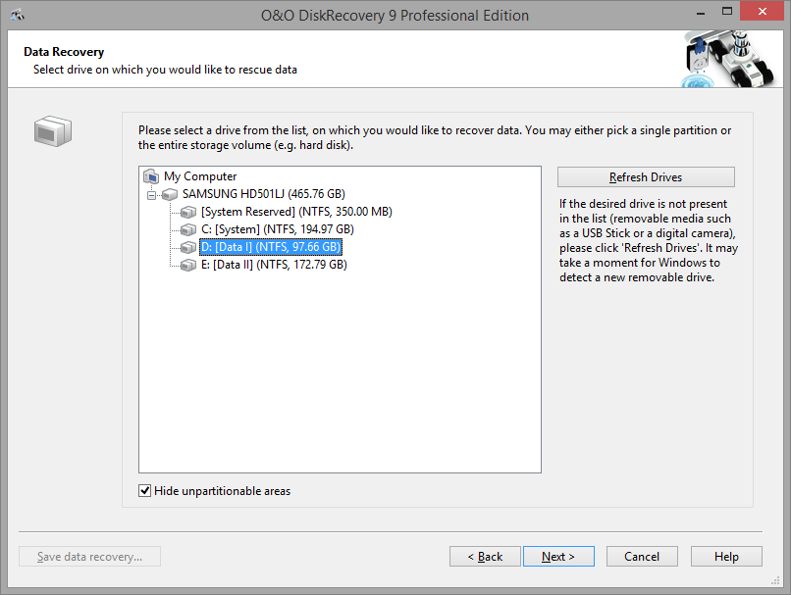Click the E: Data II partition icon
Screen dimensions: 791x595
[x=188, y=265]
